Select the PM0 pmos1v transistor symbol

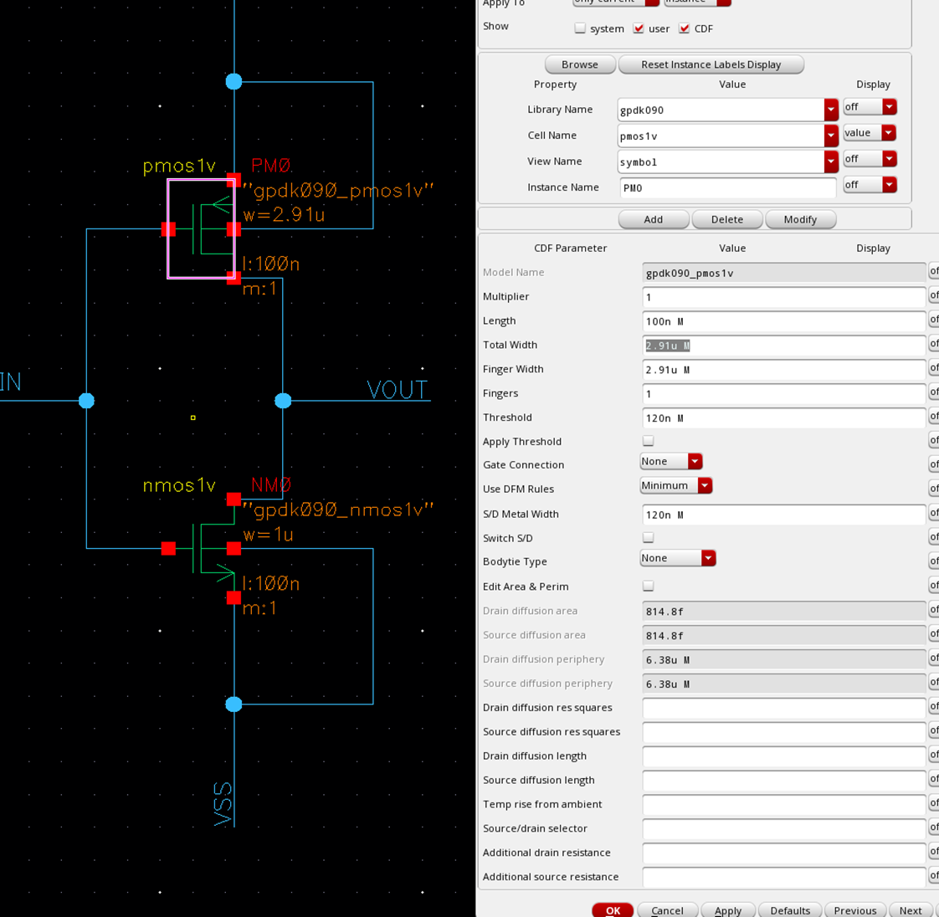pos(201,228)
